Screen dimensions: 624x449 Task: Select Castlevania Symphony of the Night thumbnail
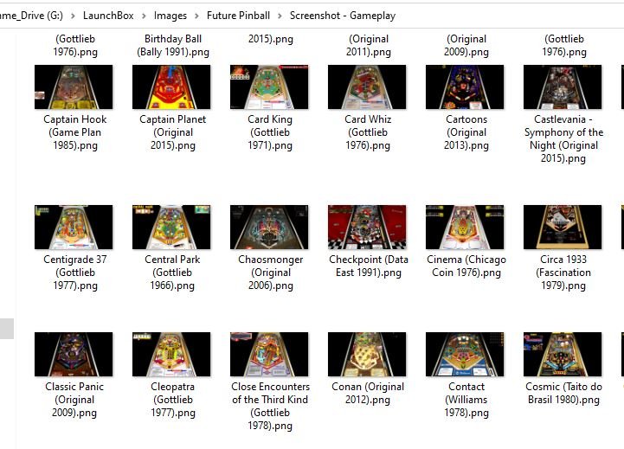(563, 87)
